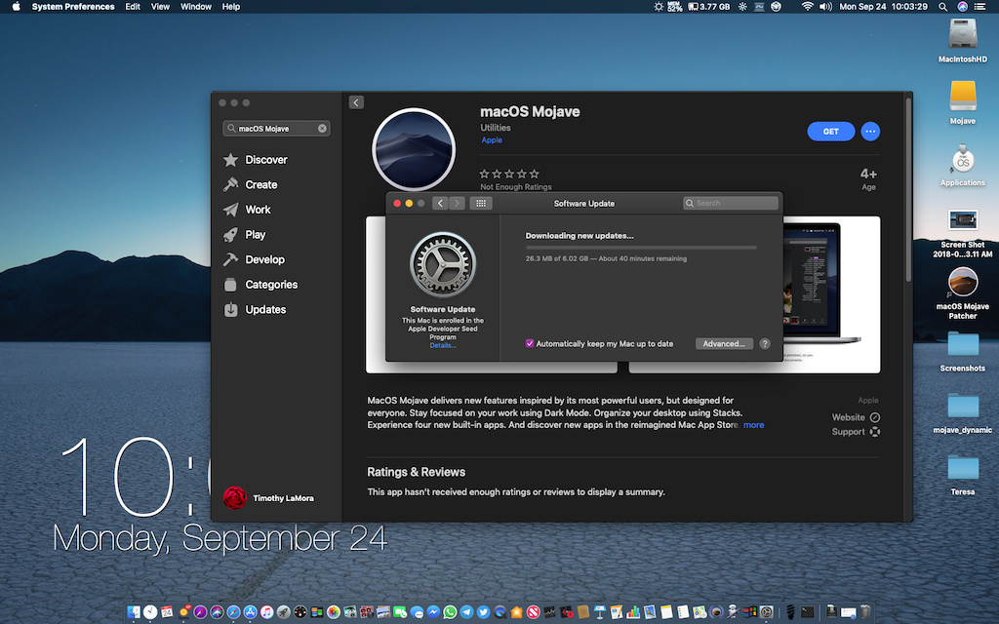Open Details... link under Software Update
Image resolution: width=999 pixels, height=624 pixels.
[443, 346]
